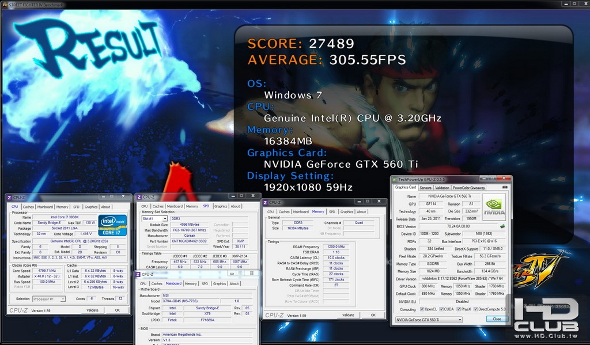The image size is (590, 345).
Task: Click the Z icon of CPU-Z Mainboard window
Action: pos(138,274)
